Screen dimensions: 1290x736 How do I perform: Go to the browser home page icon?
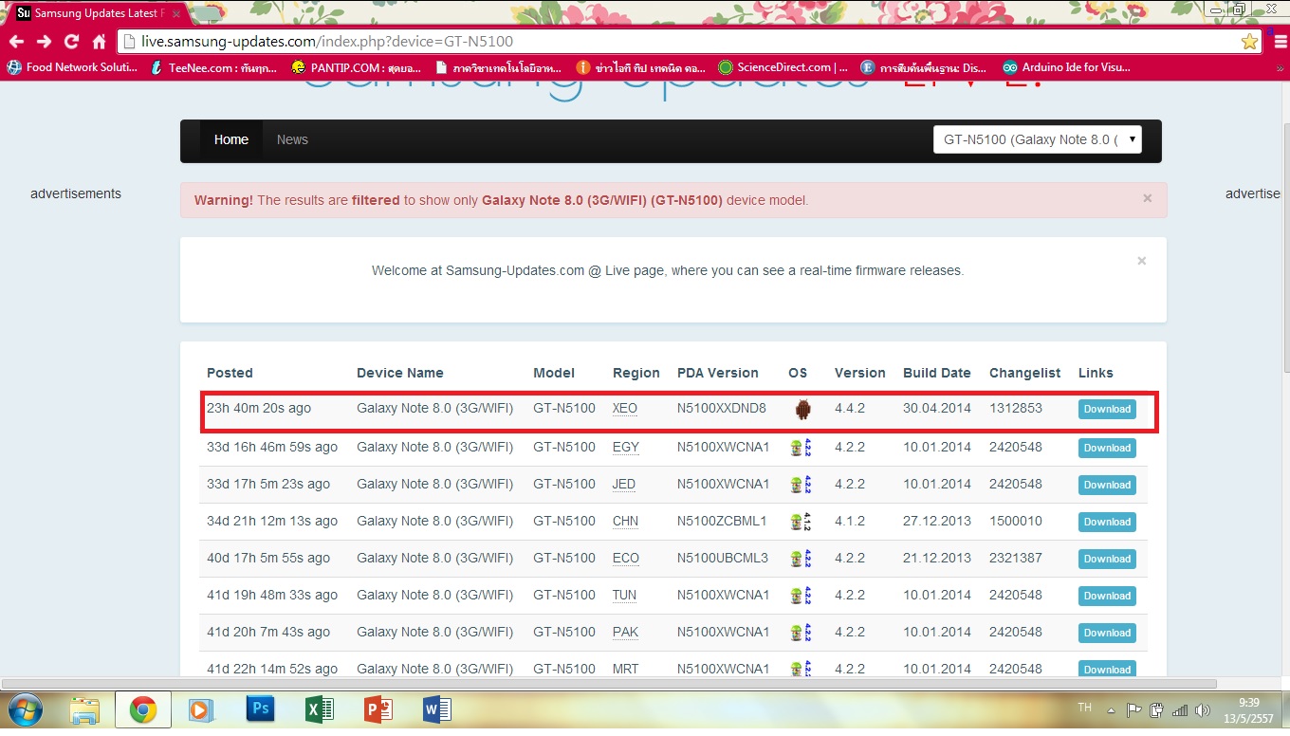(99, 42)
